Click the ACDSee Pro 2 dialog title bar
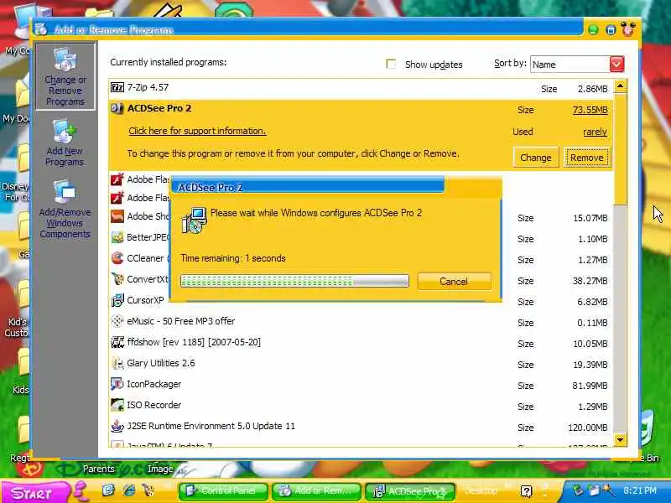Screen dimensions: 671x503 click(307, 187)
